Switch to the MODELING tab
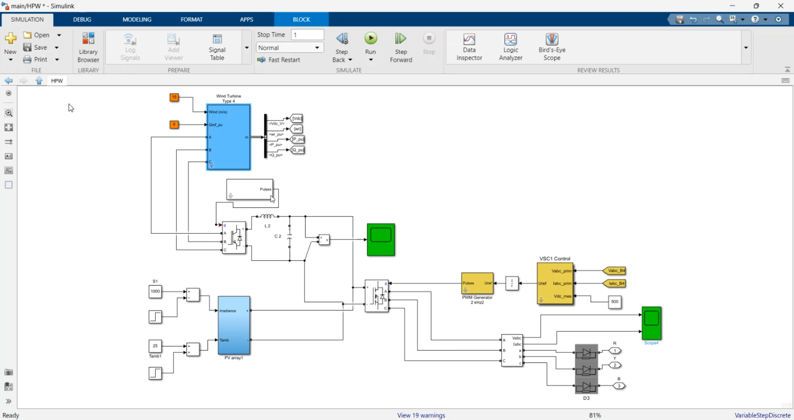794x420 pixels. click(x=137, y=20)
